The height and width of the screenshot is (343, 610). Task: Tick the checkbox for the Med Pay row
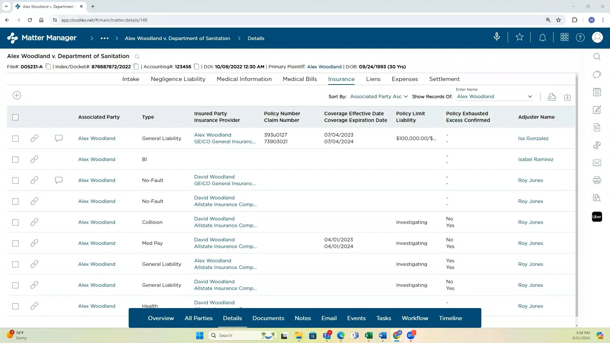(x=15, y=243)
